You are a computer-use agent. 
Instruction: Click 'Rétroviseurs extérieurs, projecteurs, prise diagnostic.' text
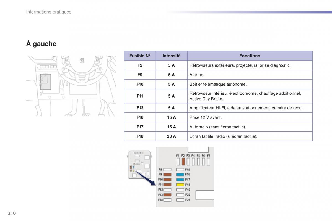(x=240, y=65)
